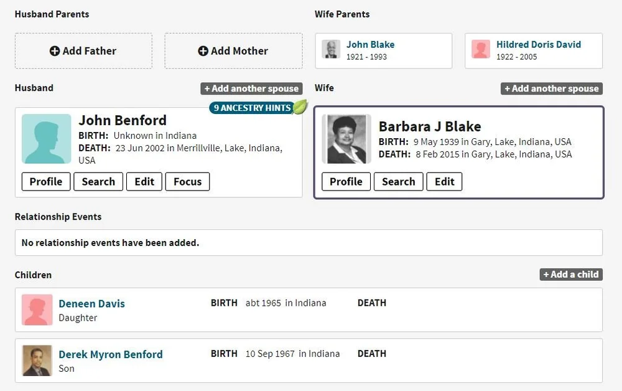The height and width of the screenshot is (391, 622).
Task: Open the Deneen Davis name link
Action: pos(91,304)
